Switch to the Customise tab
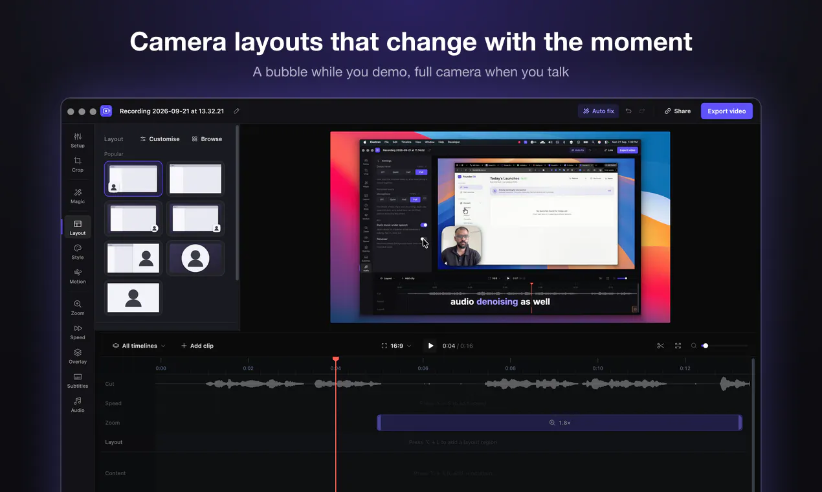This screenshot has width=822, height=492. [x=160, y=139]
